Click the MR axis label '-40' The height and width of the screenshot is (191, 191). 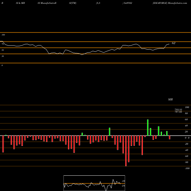point(186,150)
